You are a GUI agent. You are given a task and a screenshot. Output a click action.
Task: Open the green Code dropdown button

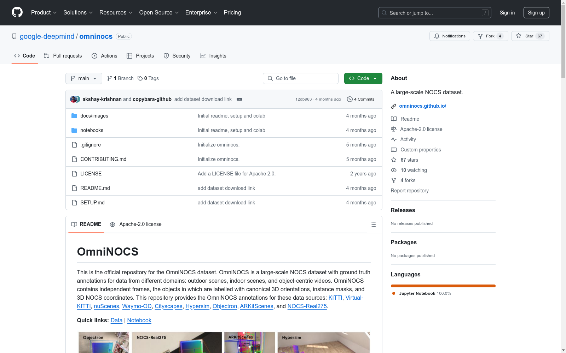[363, 78]
